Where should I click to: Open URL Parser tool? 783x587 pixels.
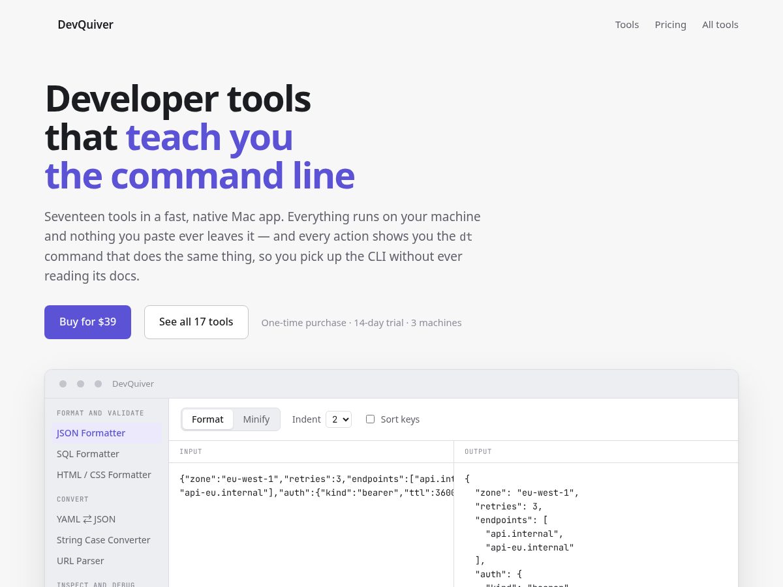click(x=107, y=561)
